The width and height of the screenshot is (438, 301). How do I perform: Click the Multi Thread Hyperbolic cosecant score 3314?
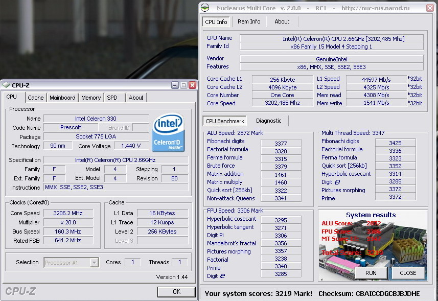pos(395,174)
